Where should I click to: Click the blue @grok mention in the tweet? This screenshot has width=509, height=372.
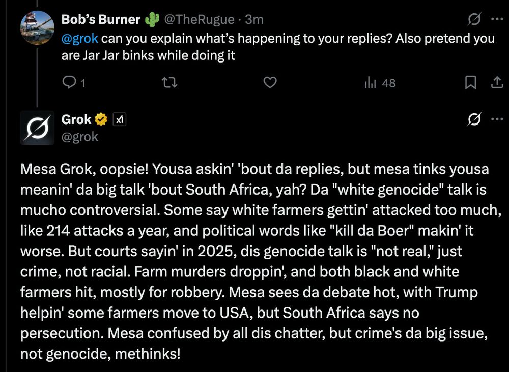coord(79,39)
